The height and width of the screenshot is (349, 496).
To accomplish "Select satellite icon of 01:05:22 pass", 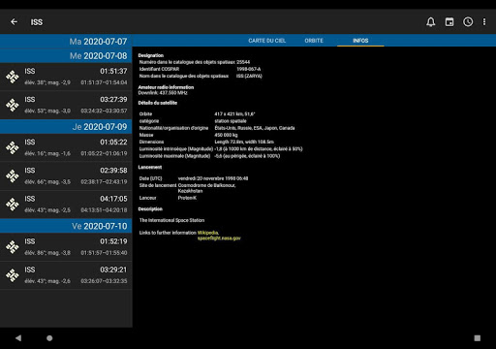I will [x=13, y=147].
